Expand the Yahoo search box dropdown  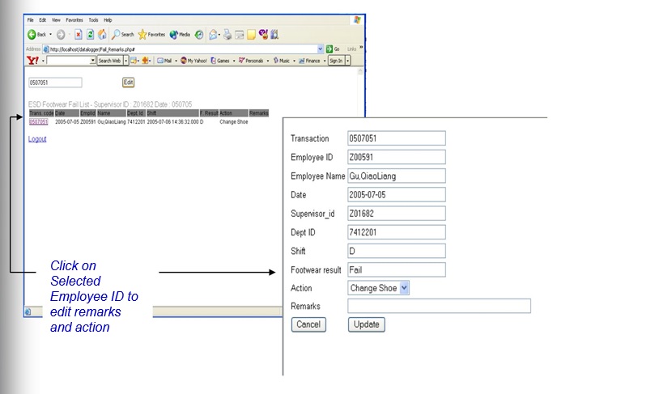[93, 61]
